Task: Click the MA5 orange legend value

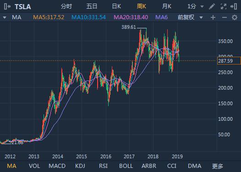Action: coord(49,17)
